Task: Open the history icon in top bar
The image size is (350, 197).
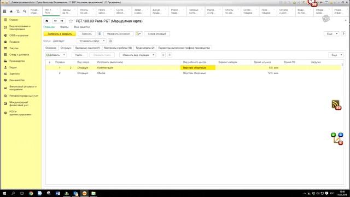Action: pos(18,11)
